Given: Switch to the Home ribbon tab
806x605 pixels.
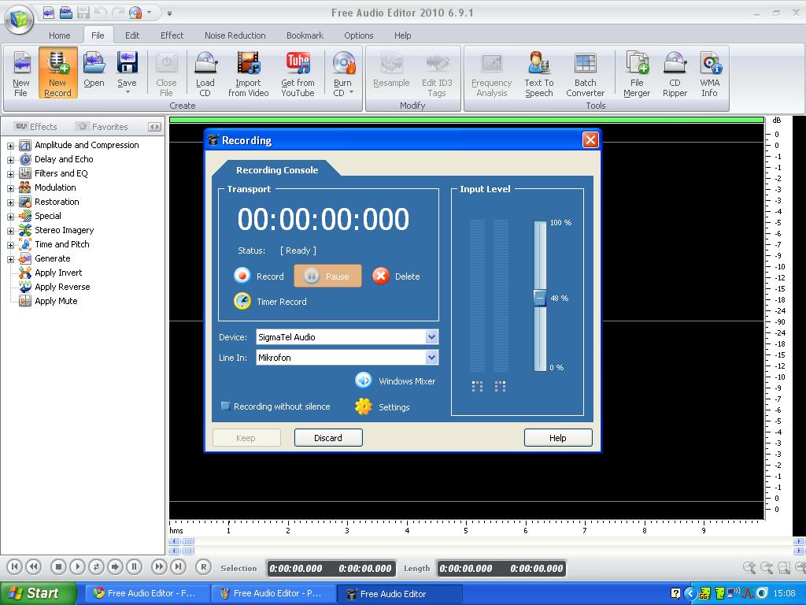Looking at the screenshot, I should click(60, 35).
